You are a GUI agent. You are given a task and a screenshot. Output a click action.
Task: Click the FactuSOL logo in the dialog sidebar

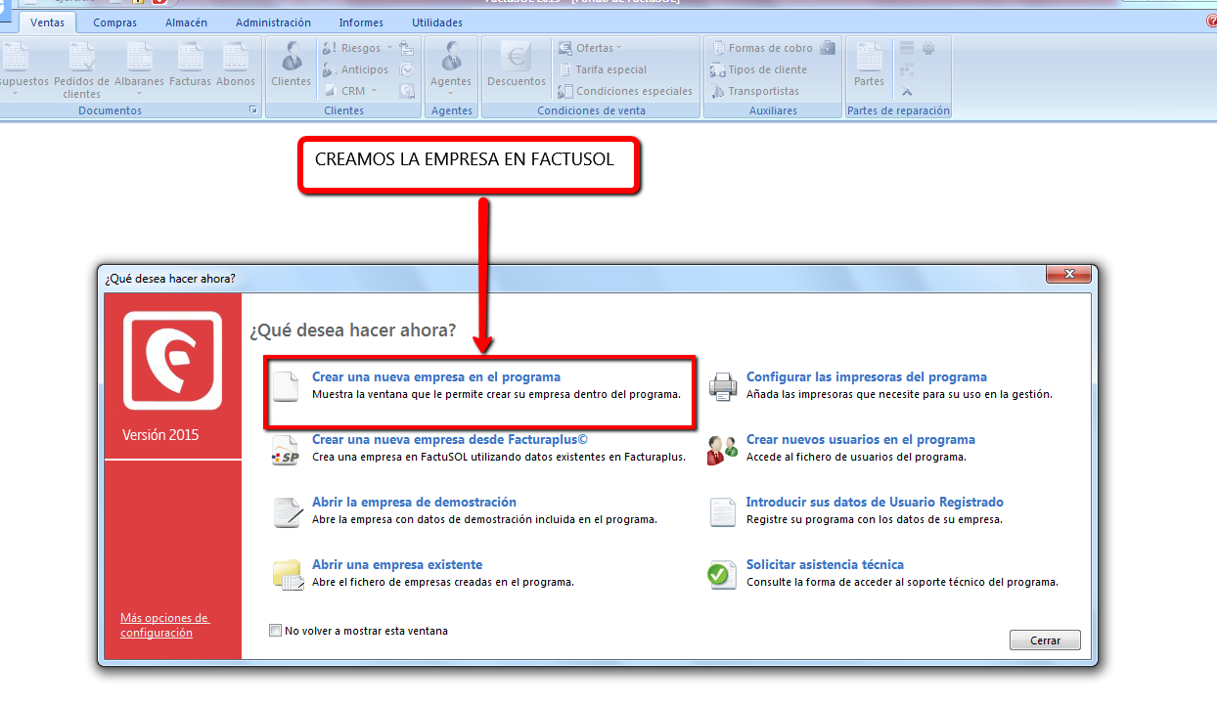coord(173,360)
